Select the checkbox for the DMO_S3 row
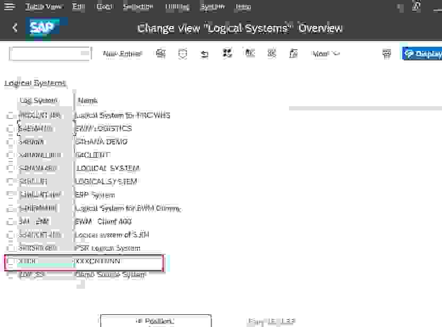Viewport: 442px width, 327px height. pyautogui.click(x=11, y=274)
